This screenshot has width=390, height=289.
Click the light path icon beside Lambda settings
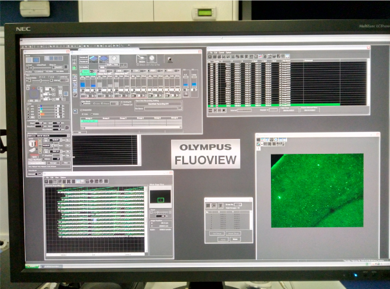(67, 127)
